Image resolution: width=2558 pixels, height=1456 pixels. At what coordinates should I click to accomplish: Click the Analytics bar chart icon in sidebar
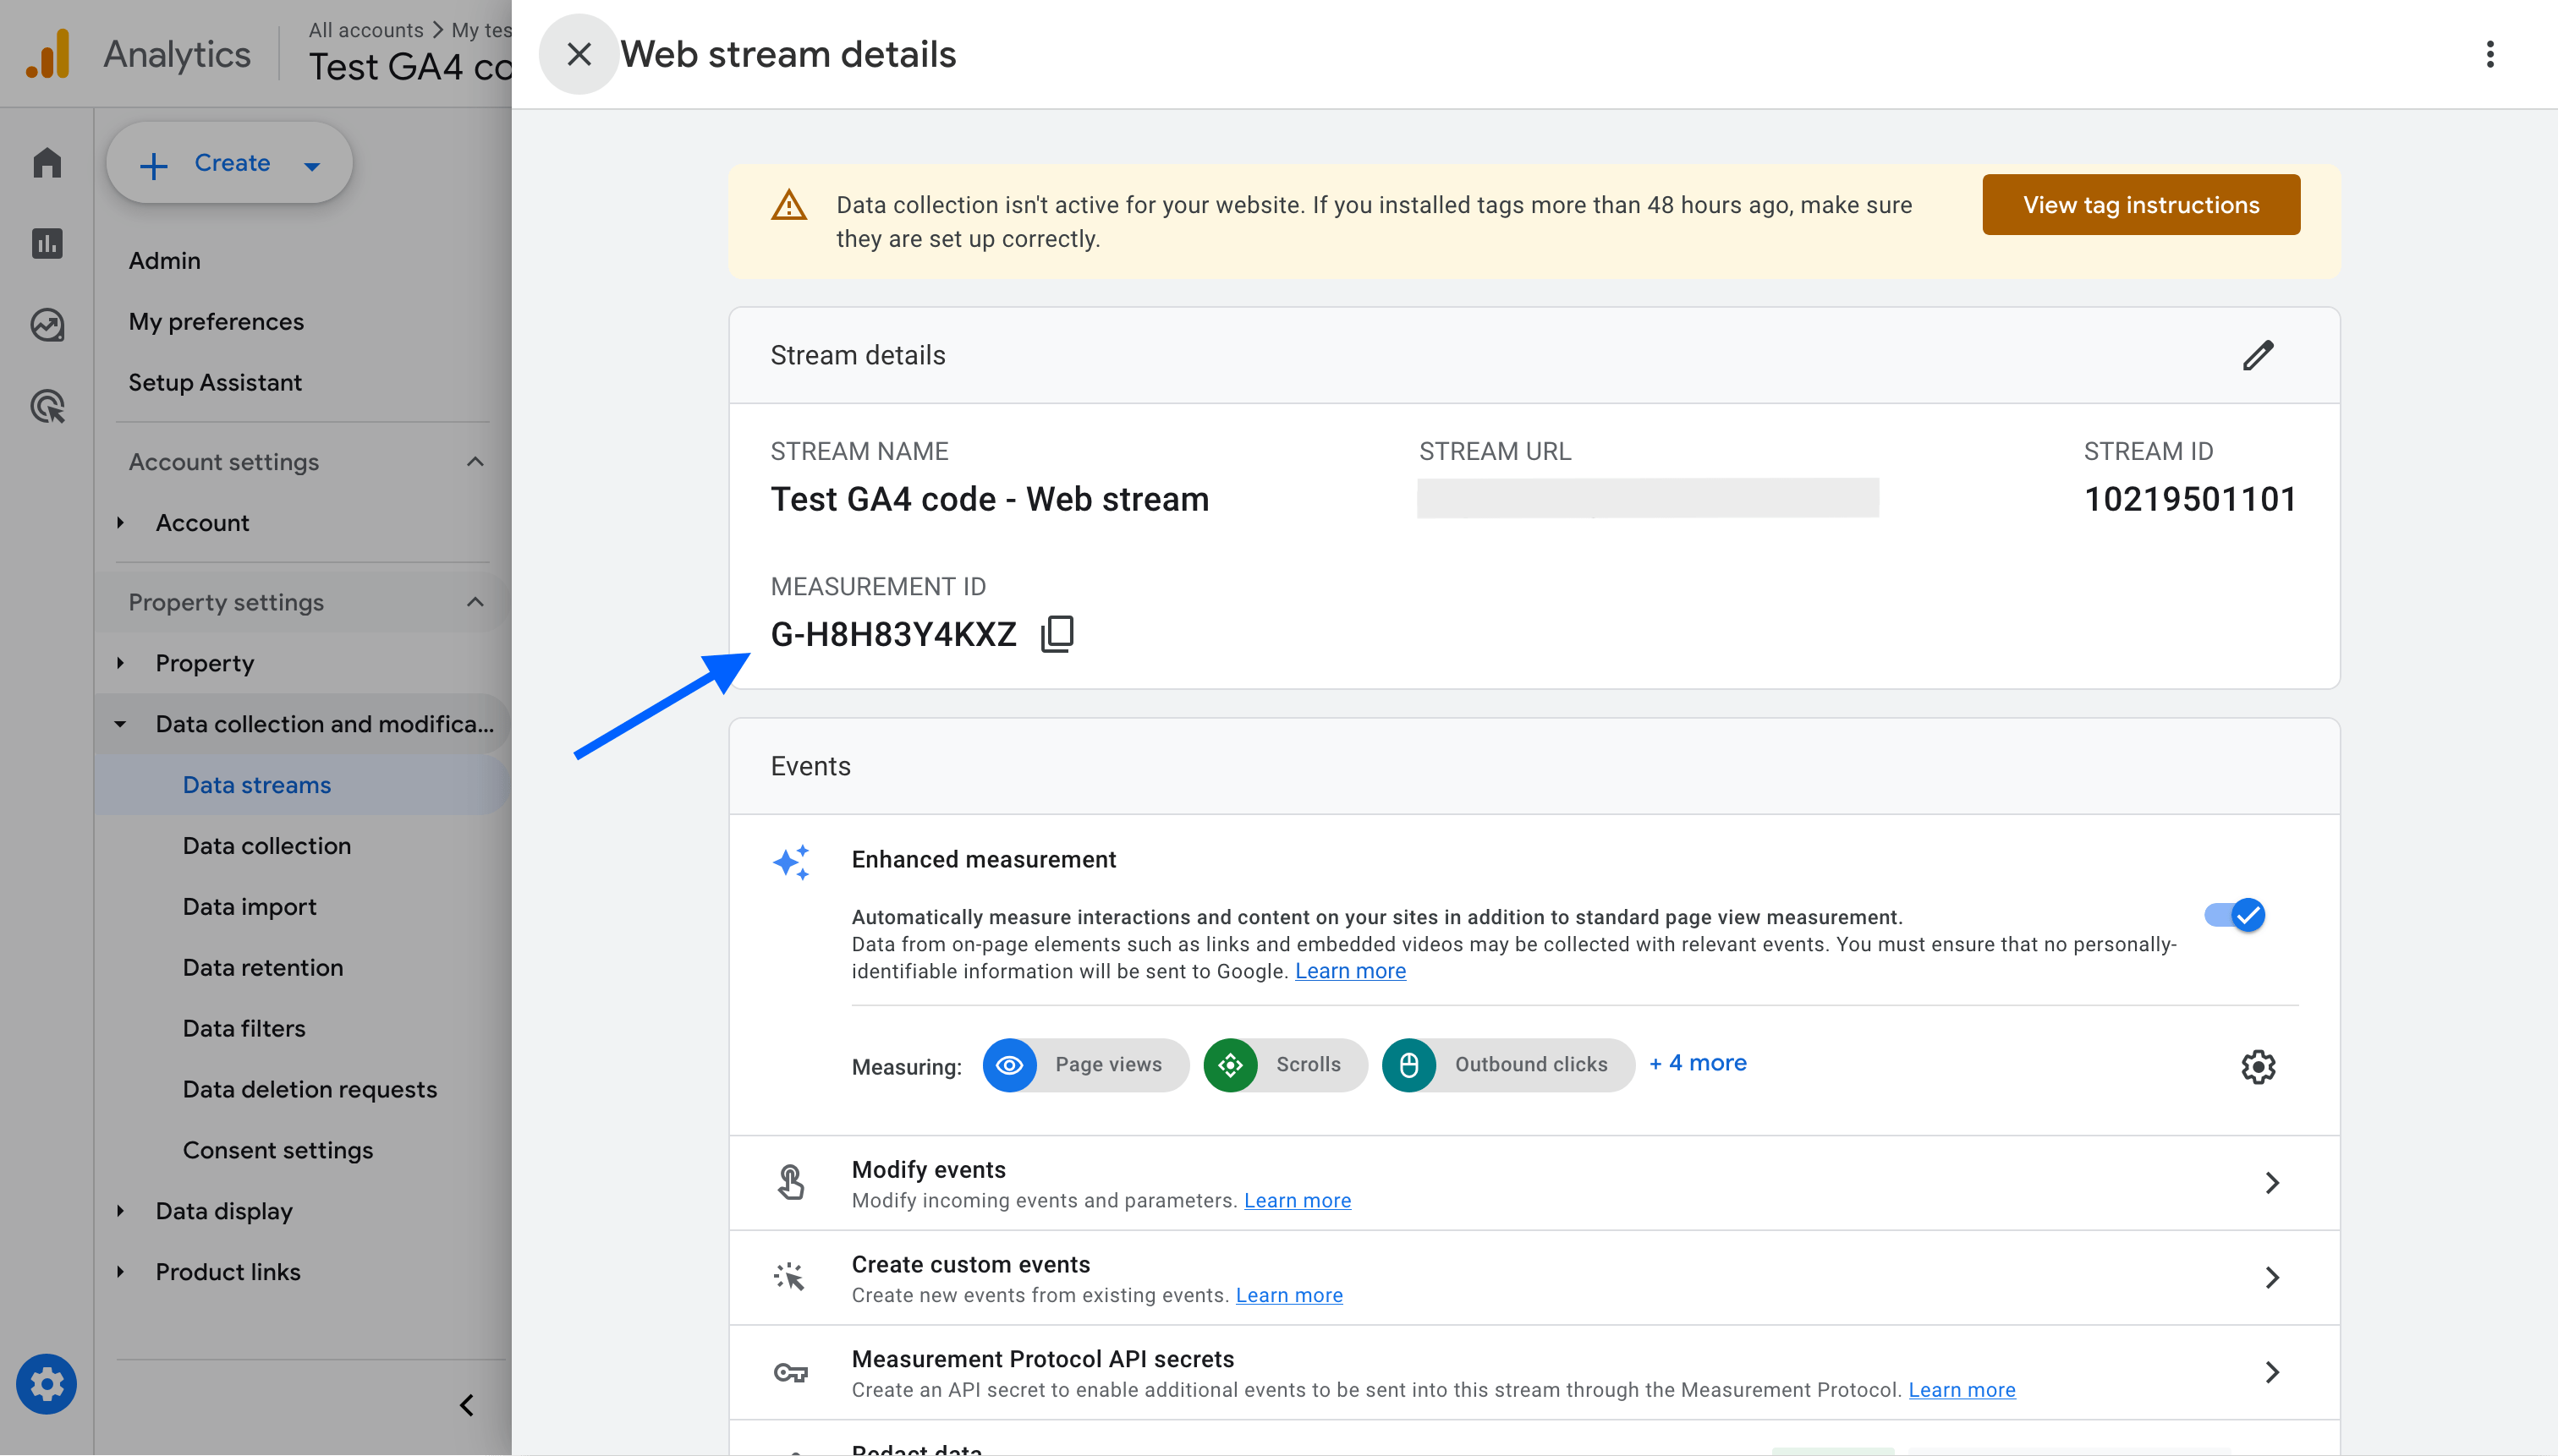(x=47, y=243)
